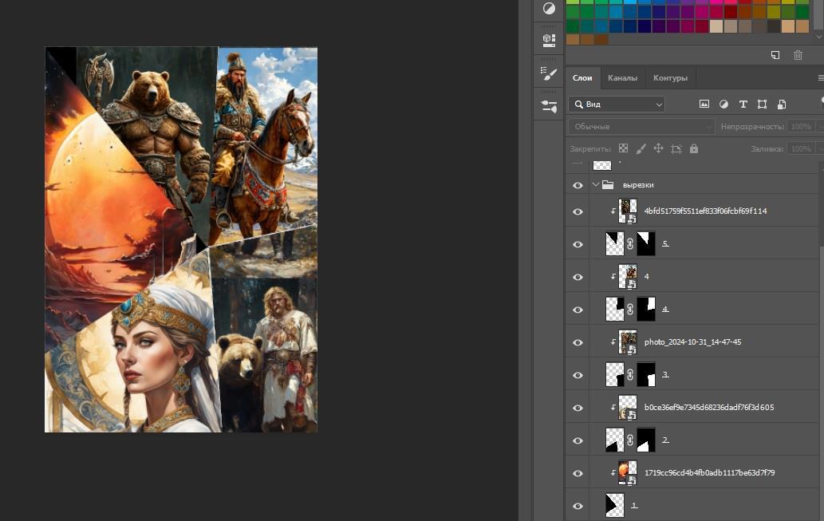
Task: Create new swatch from the swatches panel
Action: [775, 55]
